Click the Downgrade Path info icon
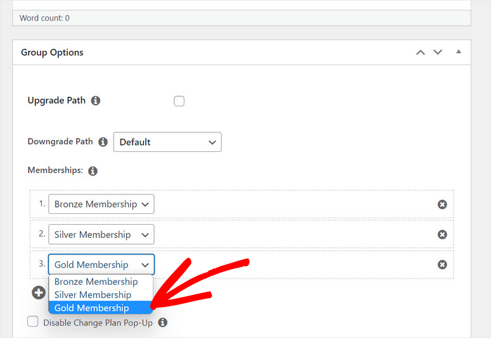This screenshot has height=338, width=491. 103,142
